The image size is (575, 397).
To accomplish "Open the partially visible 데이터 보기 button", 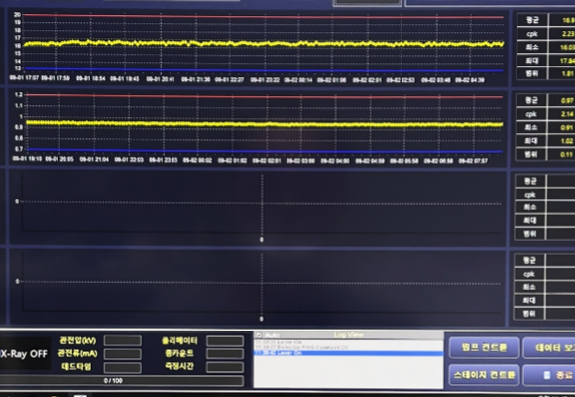I will 550,347.
